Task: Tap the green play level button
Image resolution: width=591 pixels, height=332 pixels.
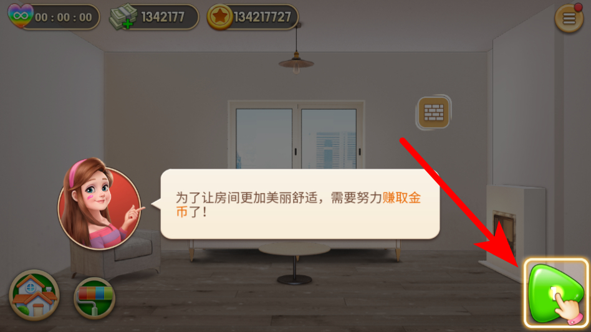Action: tap(555, 293)
